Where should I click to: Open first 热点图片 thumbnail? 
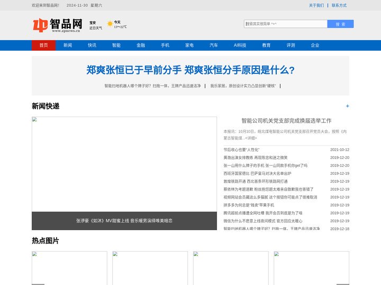69,268
